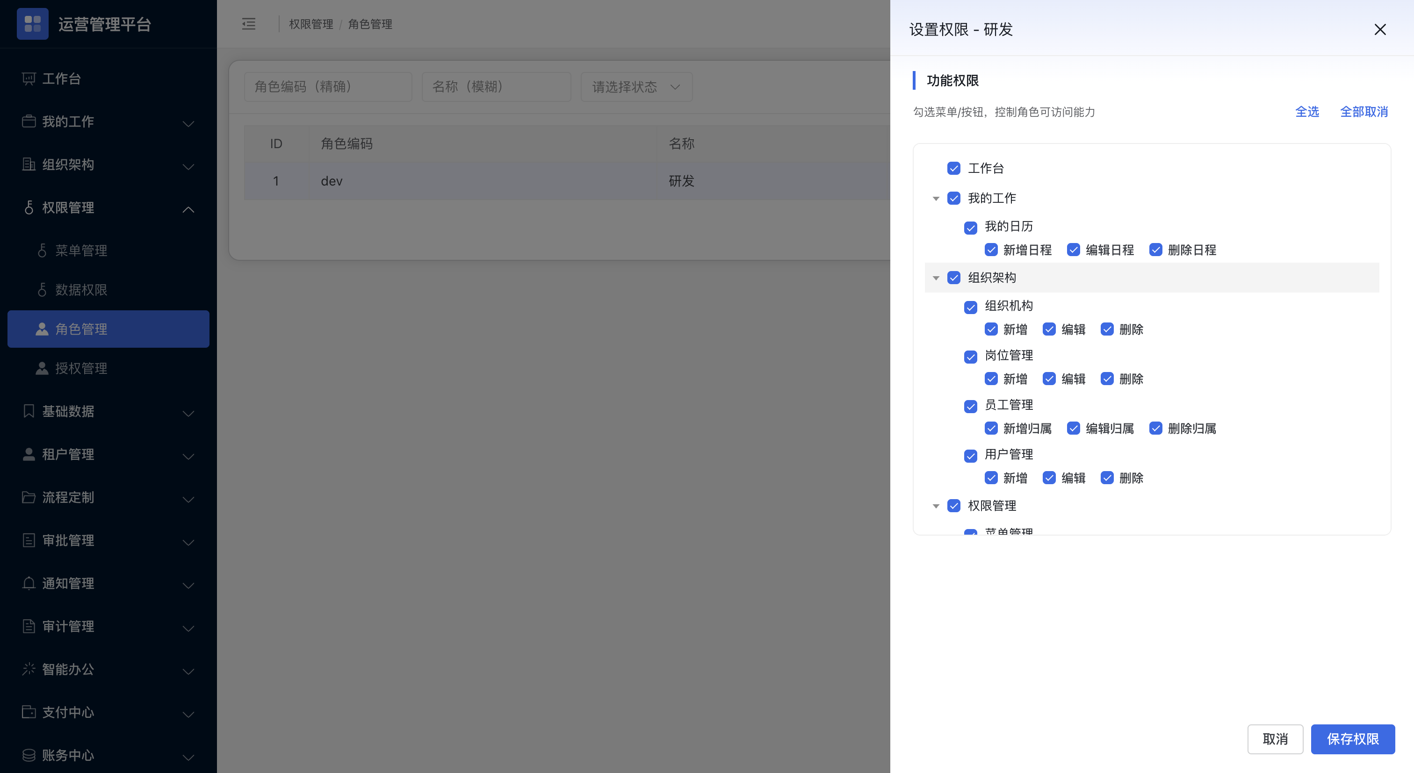Open the 角色管理 menu item
The height and width of the screenshot is (773, 1414).
pos(108,329)
